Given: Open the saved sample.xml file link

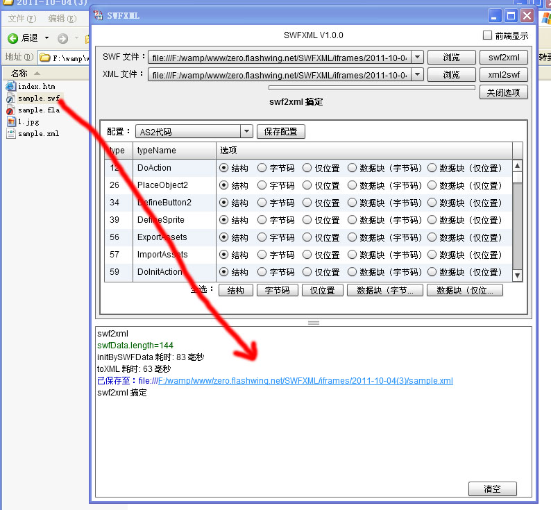Looking at the screenshot, I should pyautogui.click(x=305, y=381).
